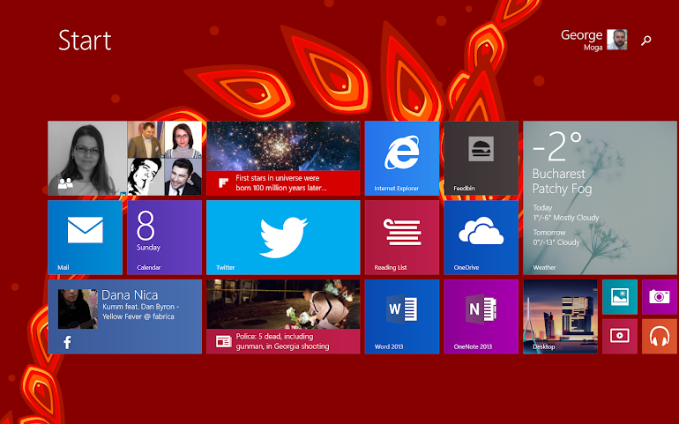Image resolution: width=679 pixels, height=424 pixels.
Task: Open the Mail tile
Action: [85, 237]
